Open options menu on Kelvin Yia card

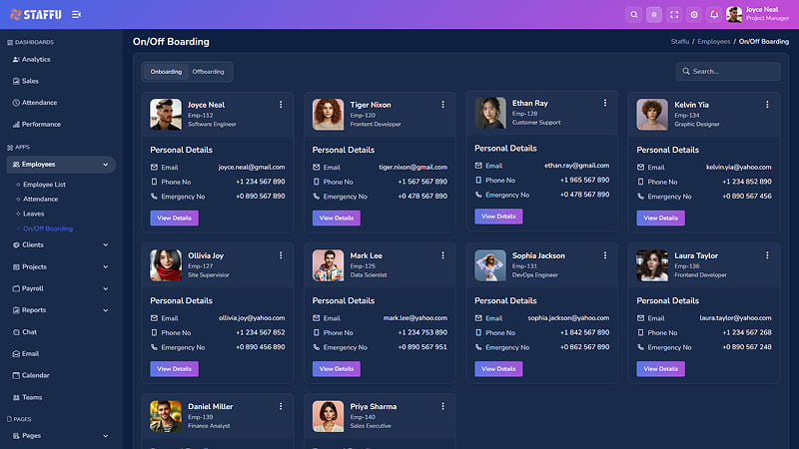767,105
